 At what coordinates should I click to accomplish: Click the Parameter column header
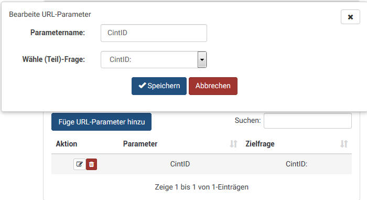click(x=140, y=144)
